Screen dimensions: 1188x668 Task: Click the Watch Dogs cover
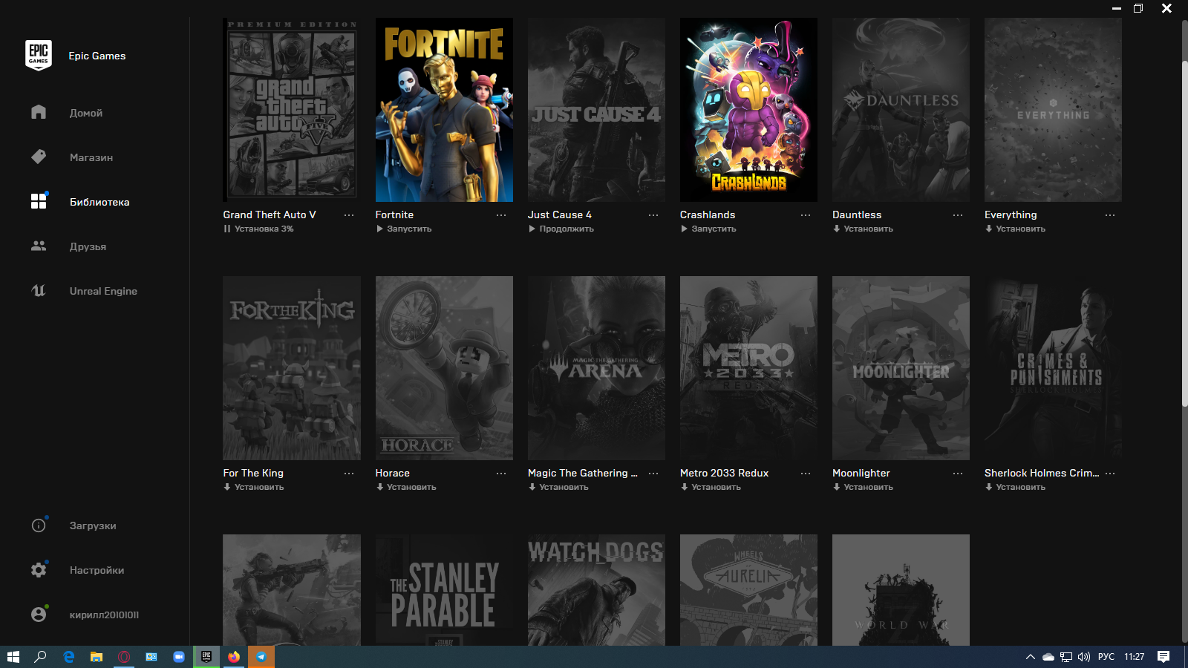596,590
